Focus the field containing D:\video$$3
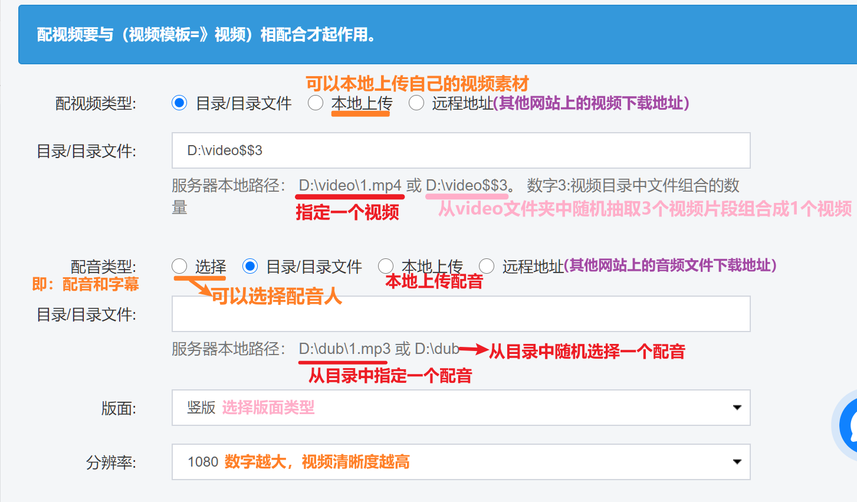This screenshot has width=857, height=502. click(461, 150)
